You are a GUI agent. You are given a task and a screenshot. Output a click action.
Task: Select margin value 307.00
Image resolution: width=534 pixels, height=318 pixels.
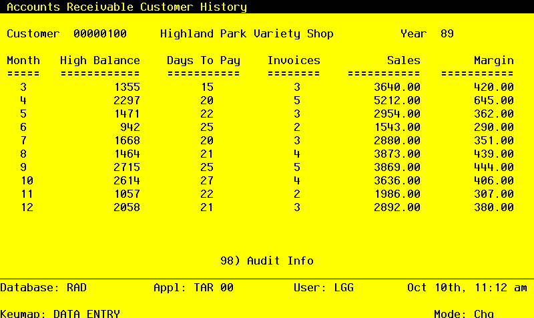coord(494,194)
